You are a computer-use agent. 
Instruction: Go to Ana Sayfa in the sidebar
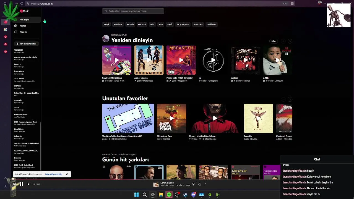point(26,20)
